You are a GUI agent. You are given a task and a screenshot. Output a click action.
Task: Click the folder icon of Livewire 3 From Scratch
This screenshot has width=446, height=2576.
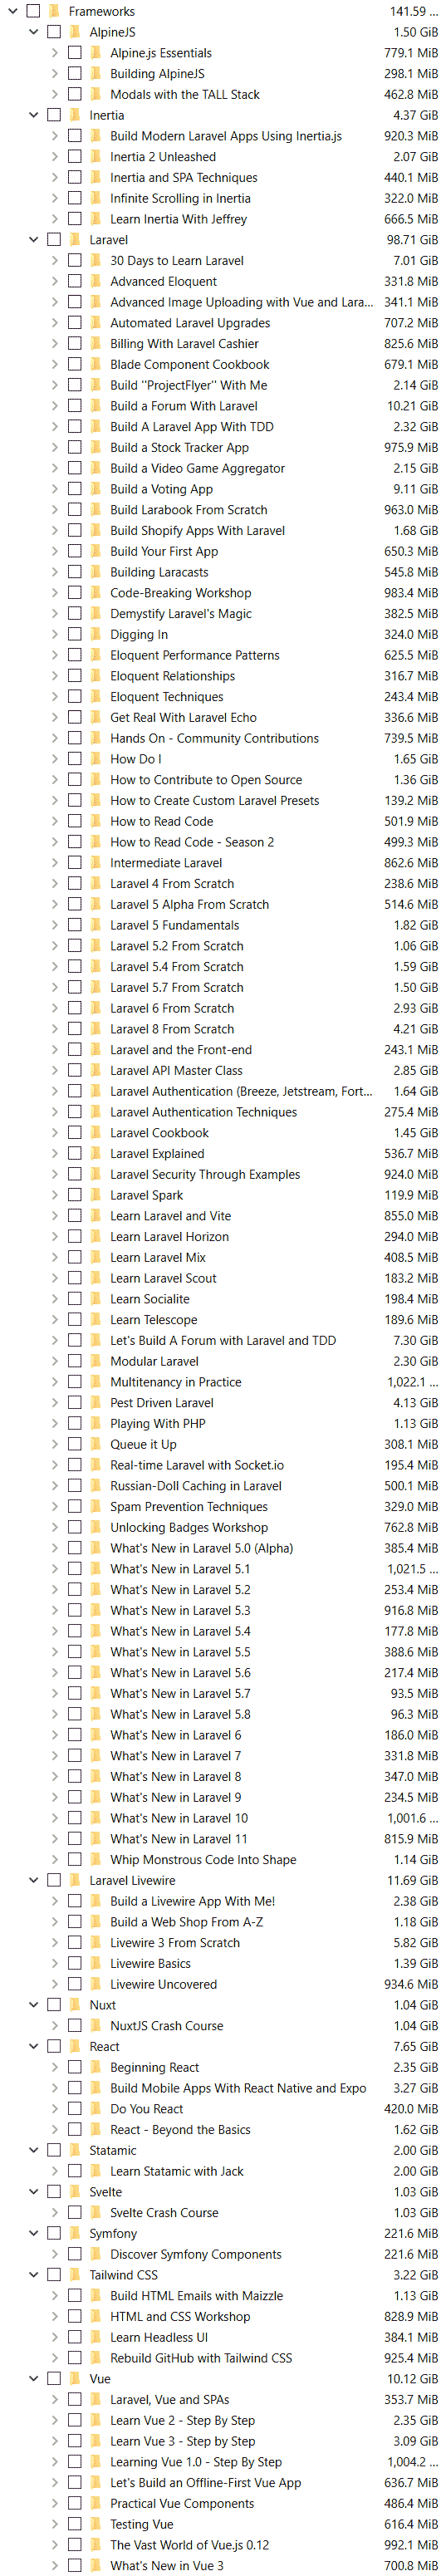(96, 1943)
